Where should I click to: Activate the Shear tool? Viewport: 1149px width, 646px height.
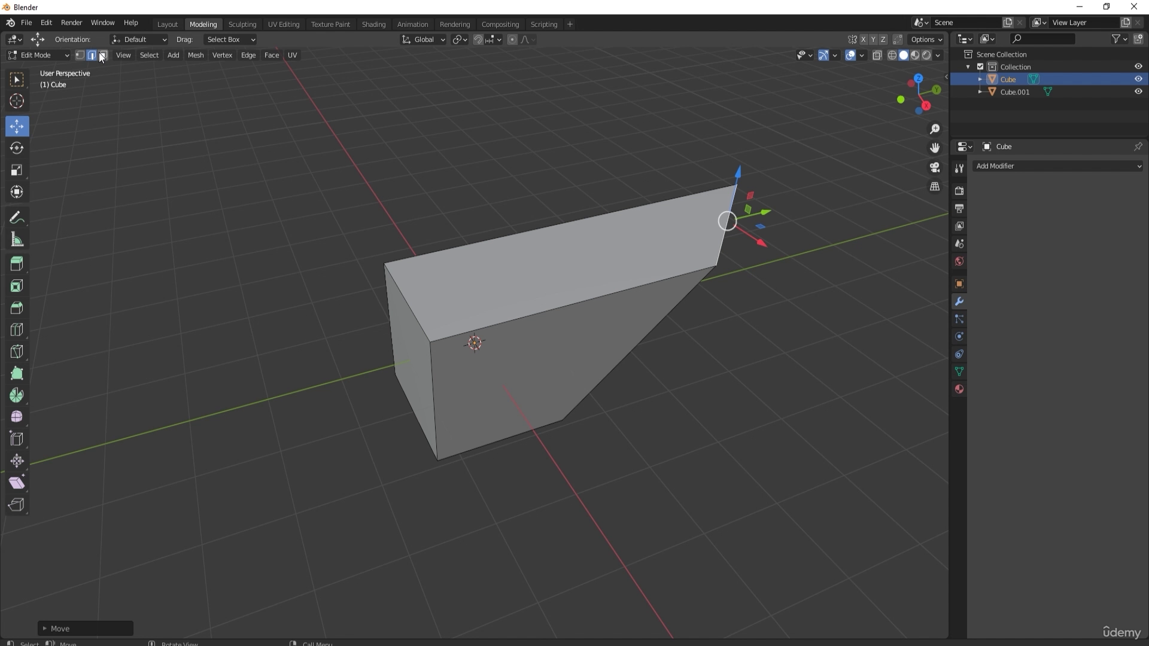coord(17,483)
